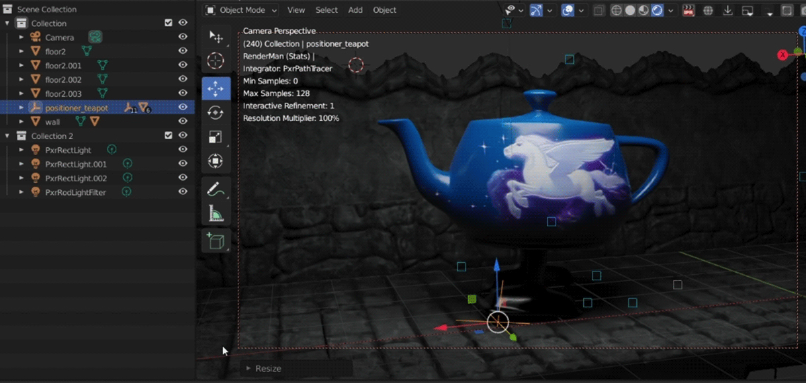Click the floor2 mesh data icon
This screenshot has height=383, width=806.
click(x=86, y=51)
